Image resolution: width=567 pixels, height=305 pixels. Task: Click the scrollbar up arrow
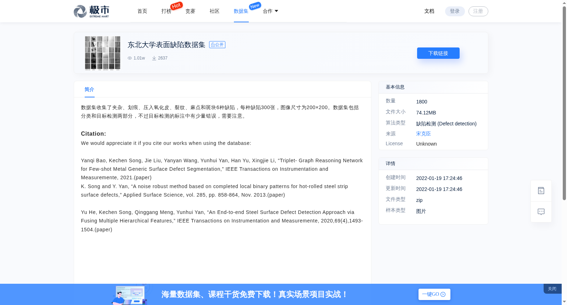pyautogui.click(x=564, y=3)
